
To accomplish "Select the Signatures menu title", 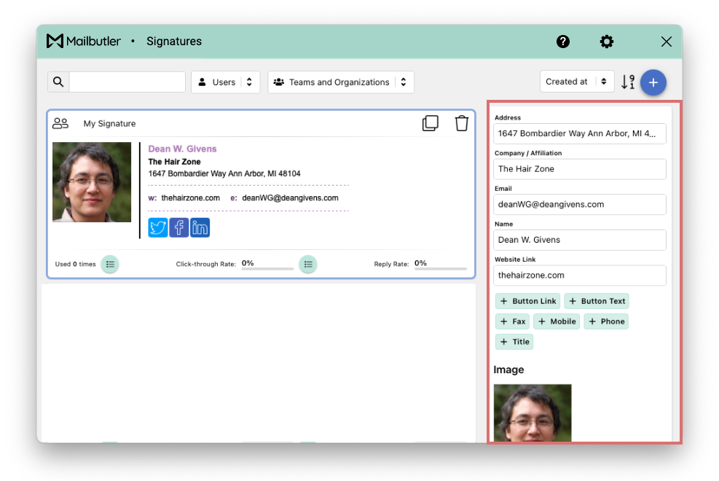I will pyautogui.click(x=173, y=42).
